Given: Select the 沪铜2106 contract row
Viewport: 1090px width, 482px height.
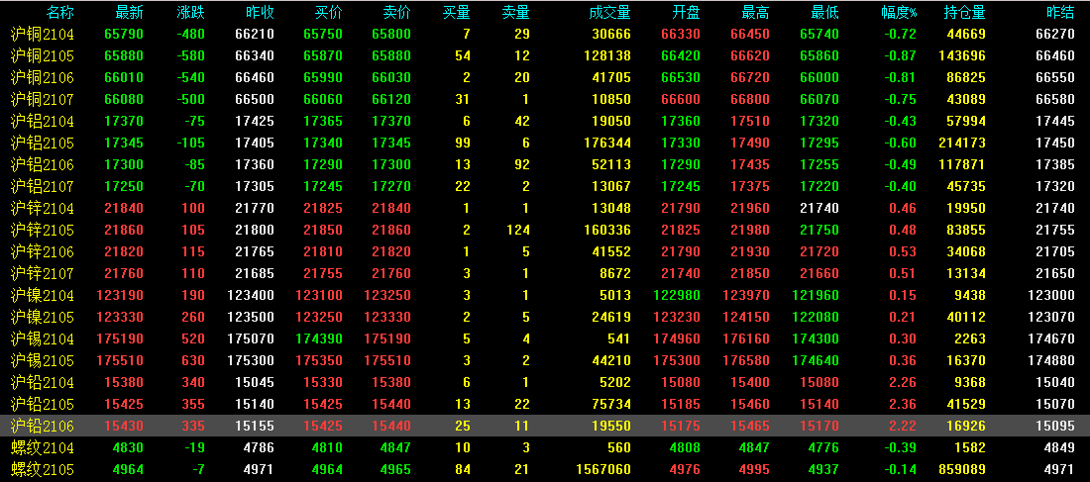Looking at the screenshot, I should [545, 78].
